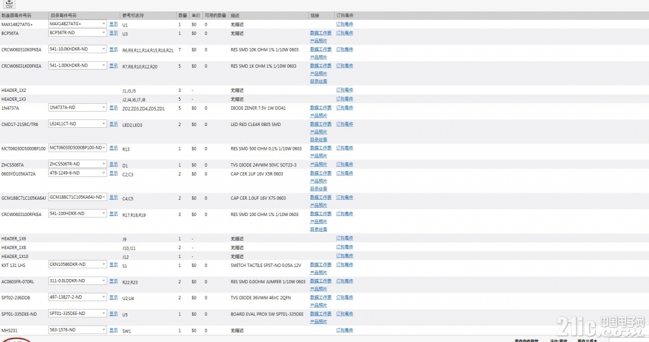Open the L62411CT-ND part dropdown

tap(78, 124)
